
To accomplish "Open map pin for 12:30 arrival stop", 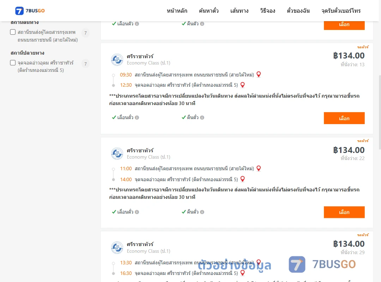I will [x=242, y=85].
